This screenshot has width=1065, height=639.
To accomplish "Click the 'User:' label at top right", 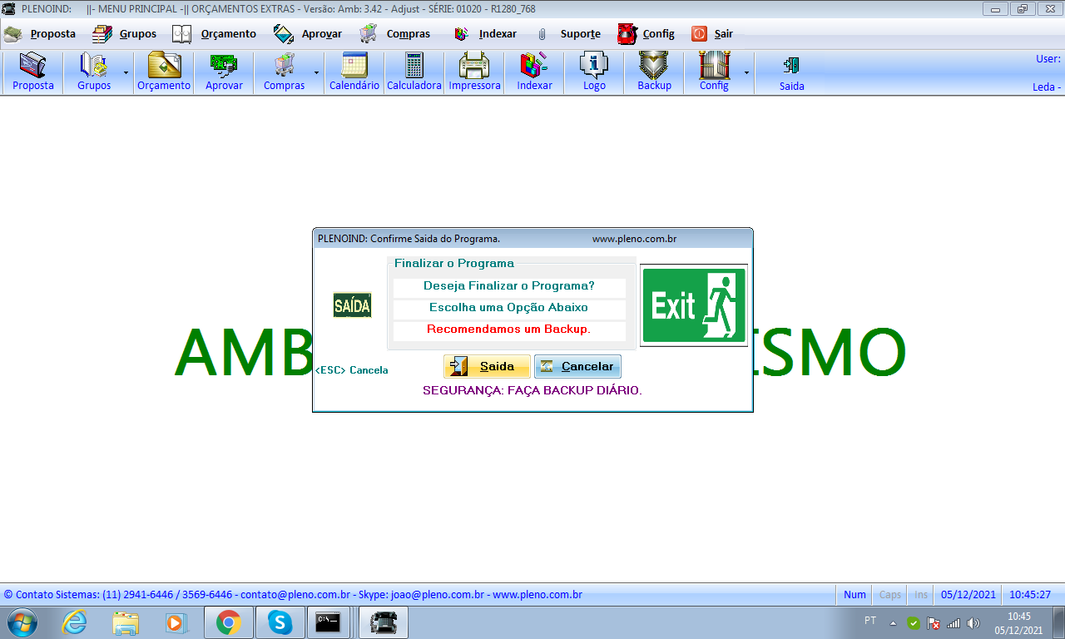I will pos(1048,59).
